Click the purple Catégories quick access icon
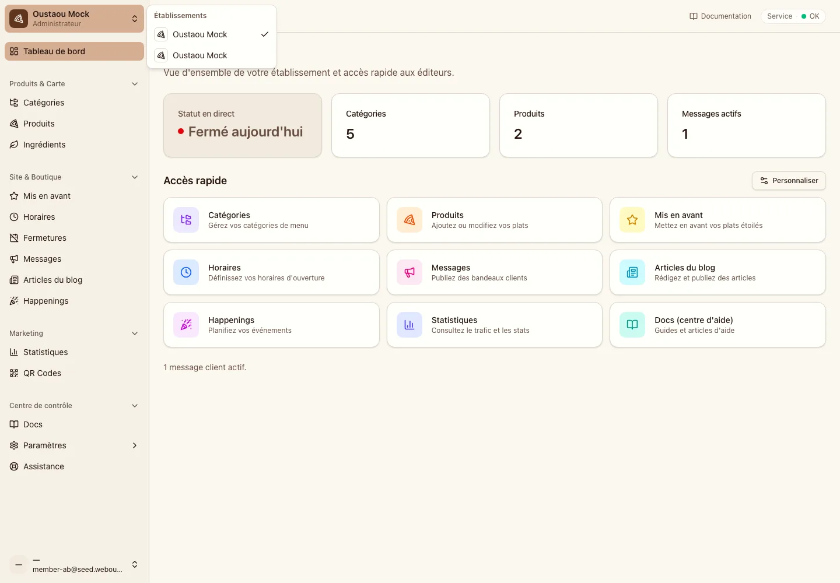The height and width of the screenshot is (583, 840). [186, 220]
